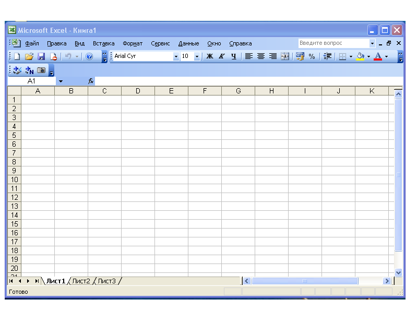Open the font name dropdown Arial Cyr

(x=176, y=56)
